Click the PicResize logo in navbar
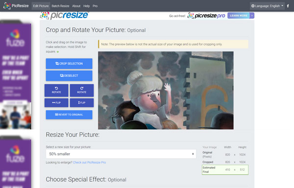 [x=16, y=6]
